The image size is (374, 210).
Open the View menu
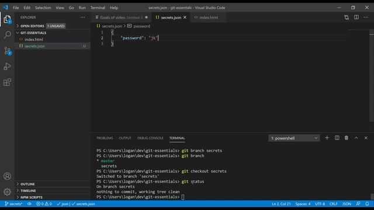coord(60,8)
